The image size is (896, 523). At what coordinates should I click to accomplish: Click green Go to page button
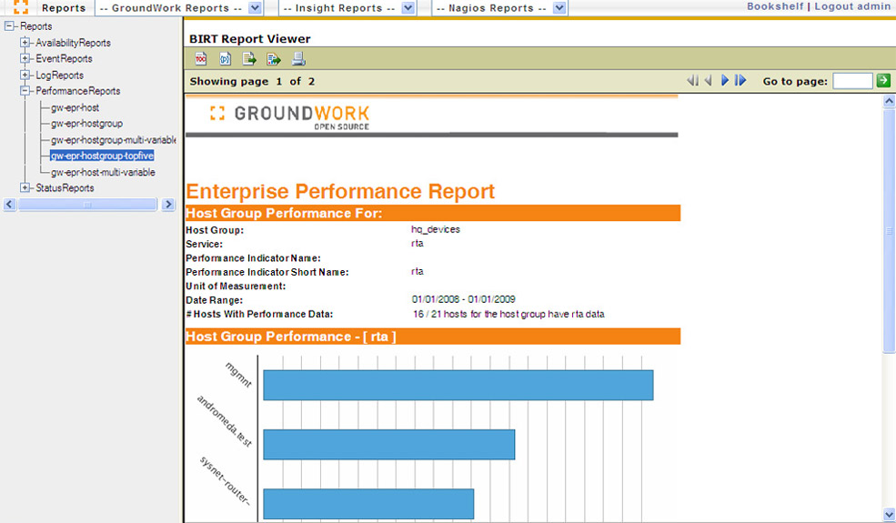click(x=883, y=81)
